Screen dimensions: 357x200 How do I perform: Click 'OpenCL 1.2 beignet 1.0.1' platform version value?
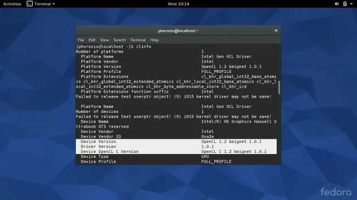point(231,67)
